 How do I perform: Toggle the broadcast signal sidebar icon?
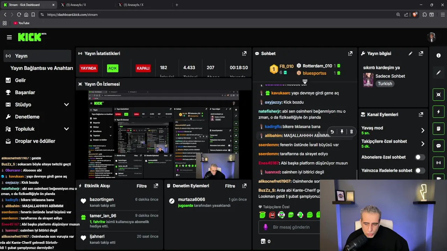439,163
